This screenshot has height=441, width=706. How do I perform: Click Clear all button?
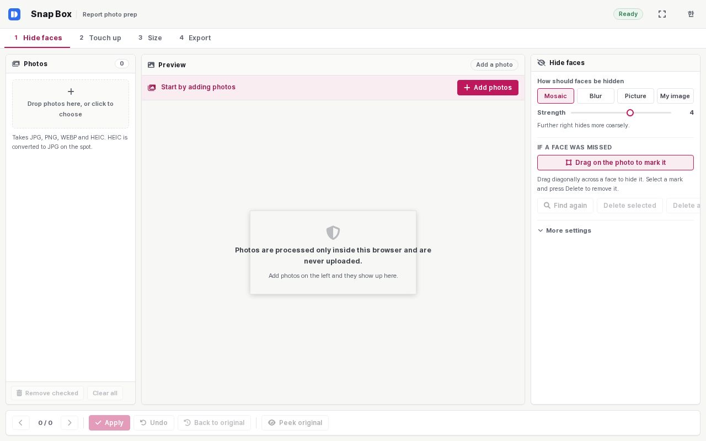coord(105,393)
